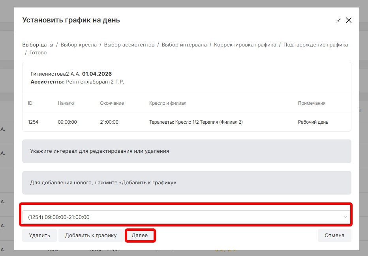368x256 pixels.
Task: Collapse the dialog using the shrink icon
Action: point(338,20)
